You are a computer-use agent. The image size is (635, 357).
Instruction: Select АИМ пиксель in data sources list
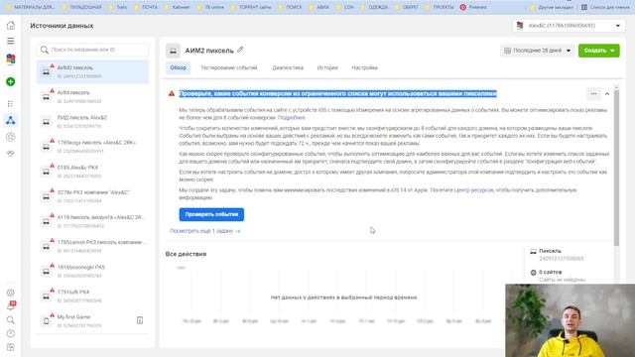click(x=92, y=97)
